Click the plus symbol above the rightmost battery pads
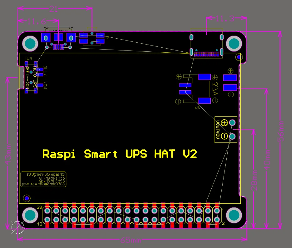This screenshot has width=292, height=248. pyautogui.click(x=230, y=71)
